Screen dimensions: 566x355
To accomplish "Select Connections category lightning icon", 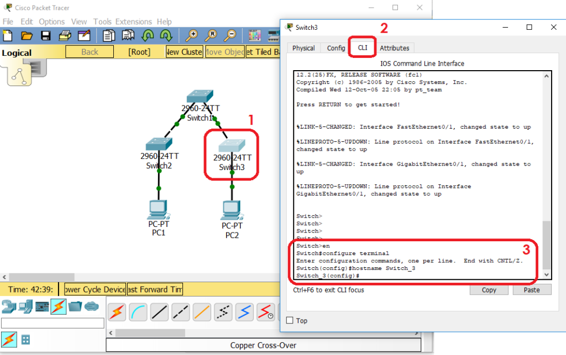I will tap(59, 307).
